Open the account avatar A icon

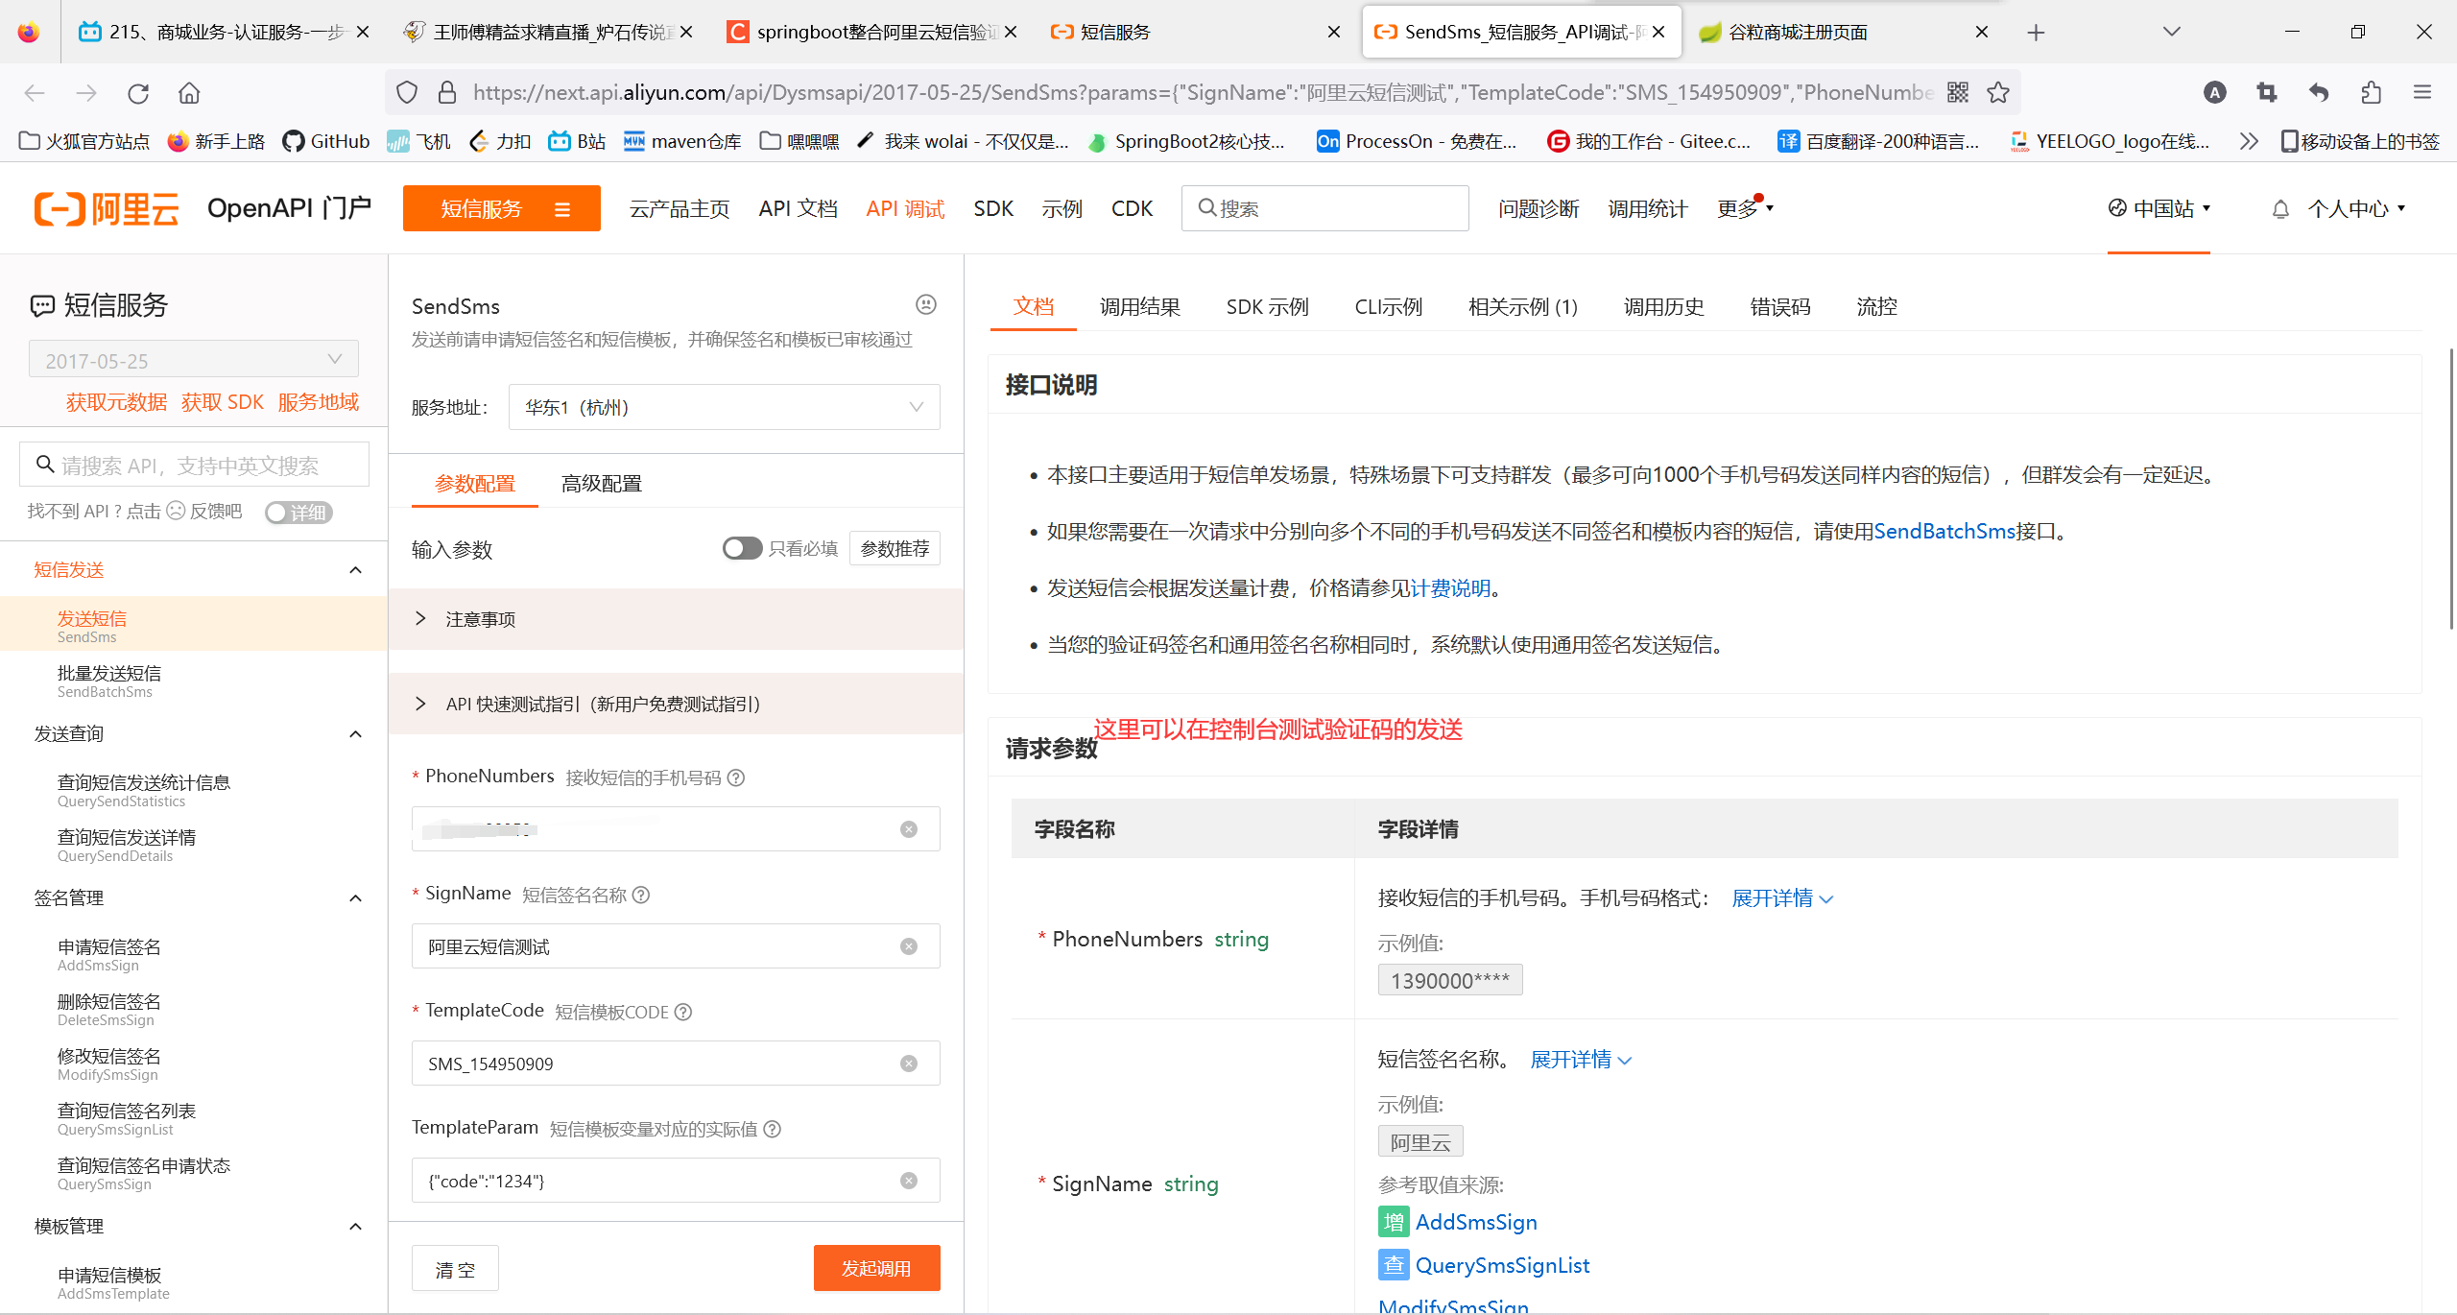[x=2215, y=92]
